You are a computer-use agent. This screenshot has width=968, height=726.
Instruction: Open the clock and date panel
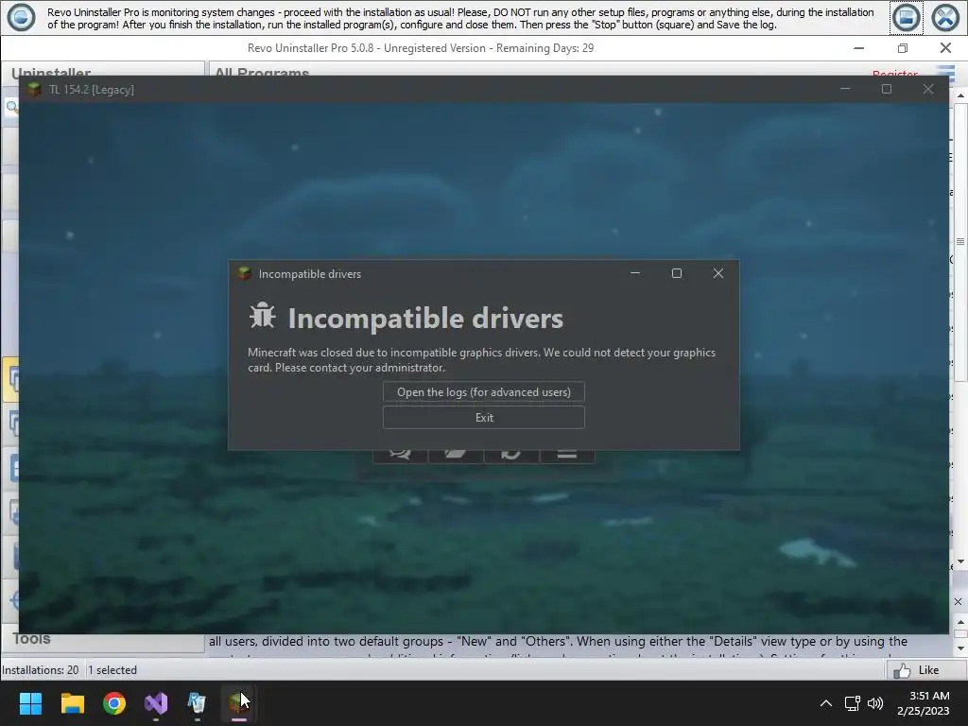pyautogui.click(x=923, y=703)
